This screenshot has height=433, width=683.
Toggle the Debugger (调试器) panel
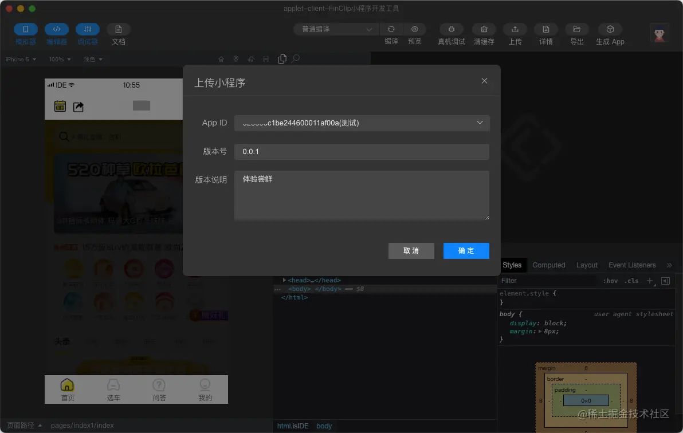coord(87,29)
